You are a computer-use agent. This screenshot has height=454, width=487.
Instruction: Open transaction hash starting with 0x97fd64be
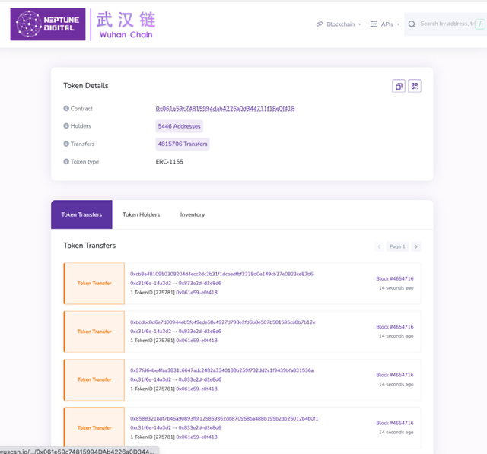[221, 370]
